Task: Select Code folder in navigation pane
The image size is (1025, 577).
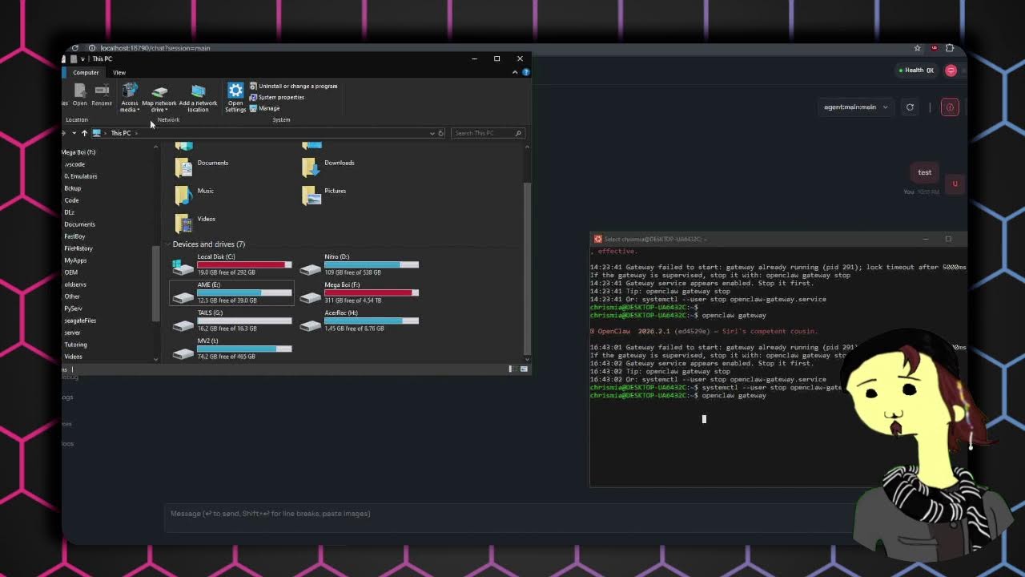Action: (x=71, y=200)
